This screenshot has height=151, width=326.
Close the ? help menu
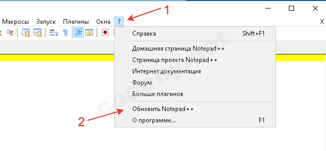[x=119, y=22]
